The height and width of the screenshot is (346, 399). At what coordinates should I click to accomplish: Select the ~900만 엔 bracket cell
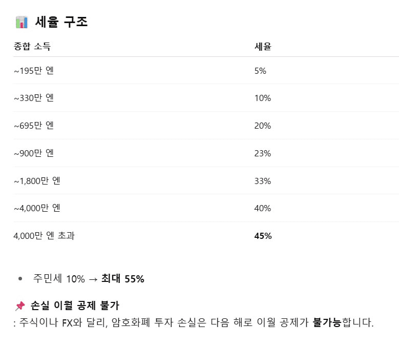coord(34,153)
